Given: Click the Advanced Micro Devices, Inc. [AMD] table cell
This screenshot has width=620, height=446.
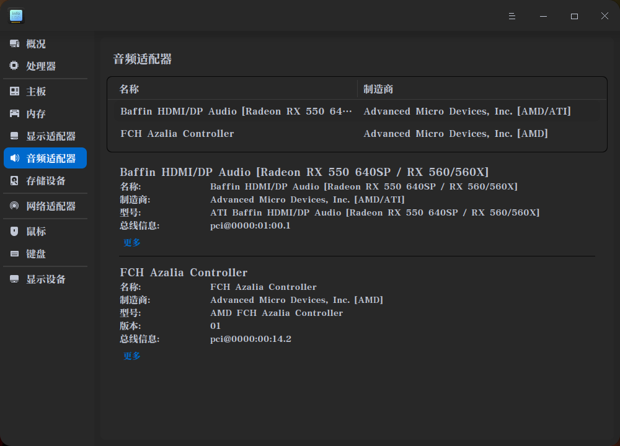Looking at the screenshot, I should 456,134.
